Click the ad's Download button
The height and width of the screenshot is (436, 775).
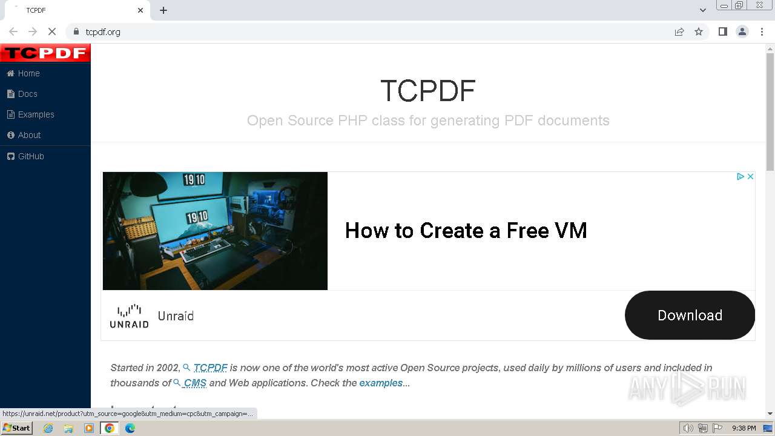point(690,315)
